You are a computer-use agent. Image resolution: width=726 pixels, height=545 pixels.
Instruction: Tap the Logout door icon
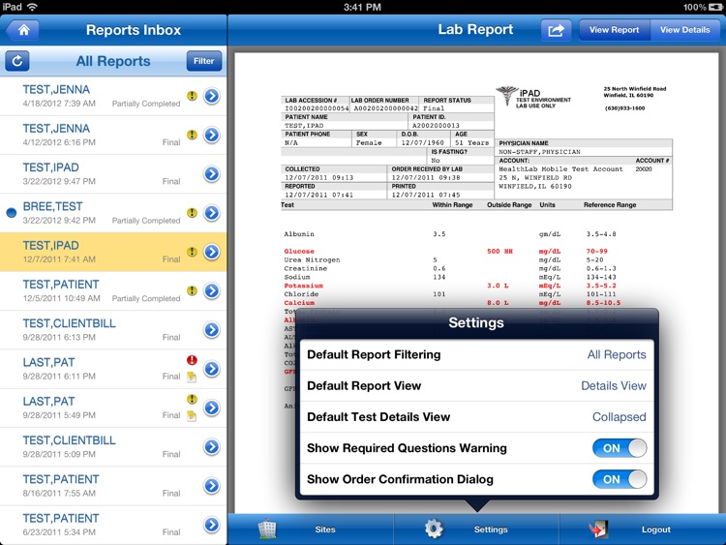598,529
